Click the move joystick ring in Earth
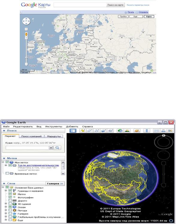Image resolution: width=176 pixels, height=224 pixels. (164, 155)
